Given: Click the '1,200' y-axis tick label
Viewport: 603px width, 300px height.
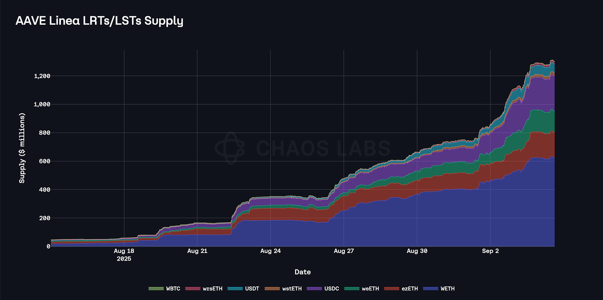Looking at the screenshot, I should tap(42, 76).
